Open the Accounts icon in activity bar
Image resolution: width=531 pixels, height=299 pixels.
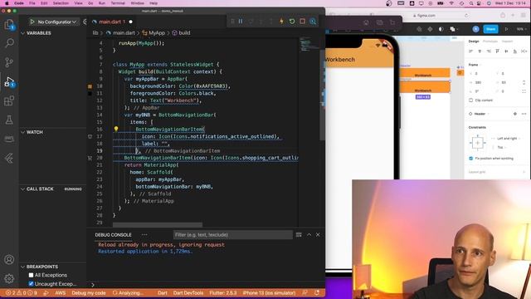(x=9, y=260)
